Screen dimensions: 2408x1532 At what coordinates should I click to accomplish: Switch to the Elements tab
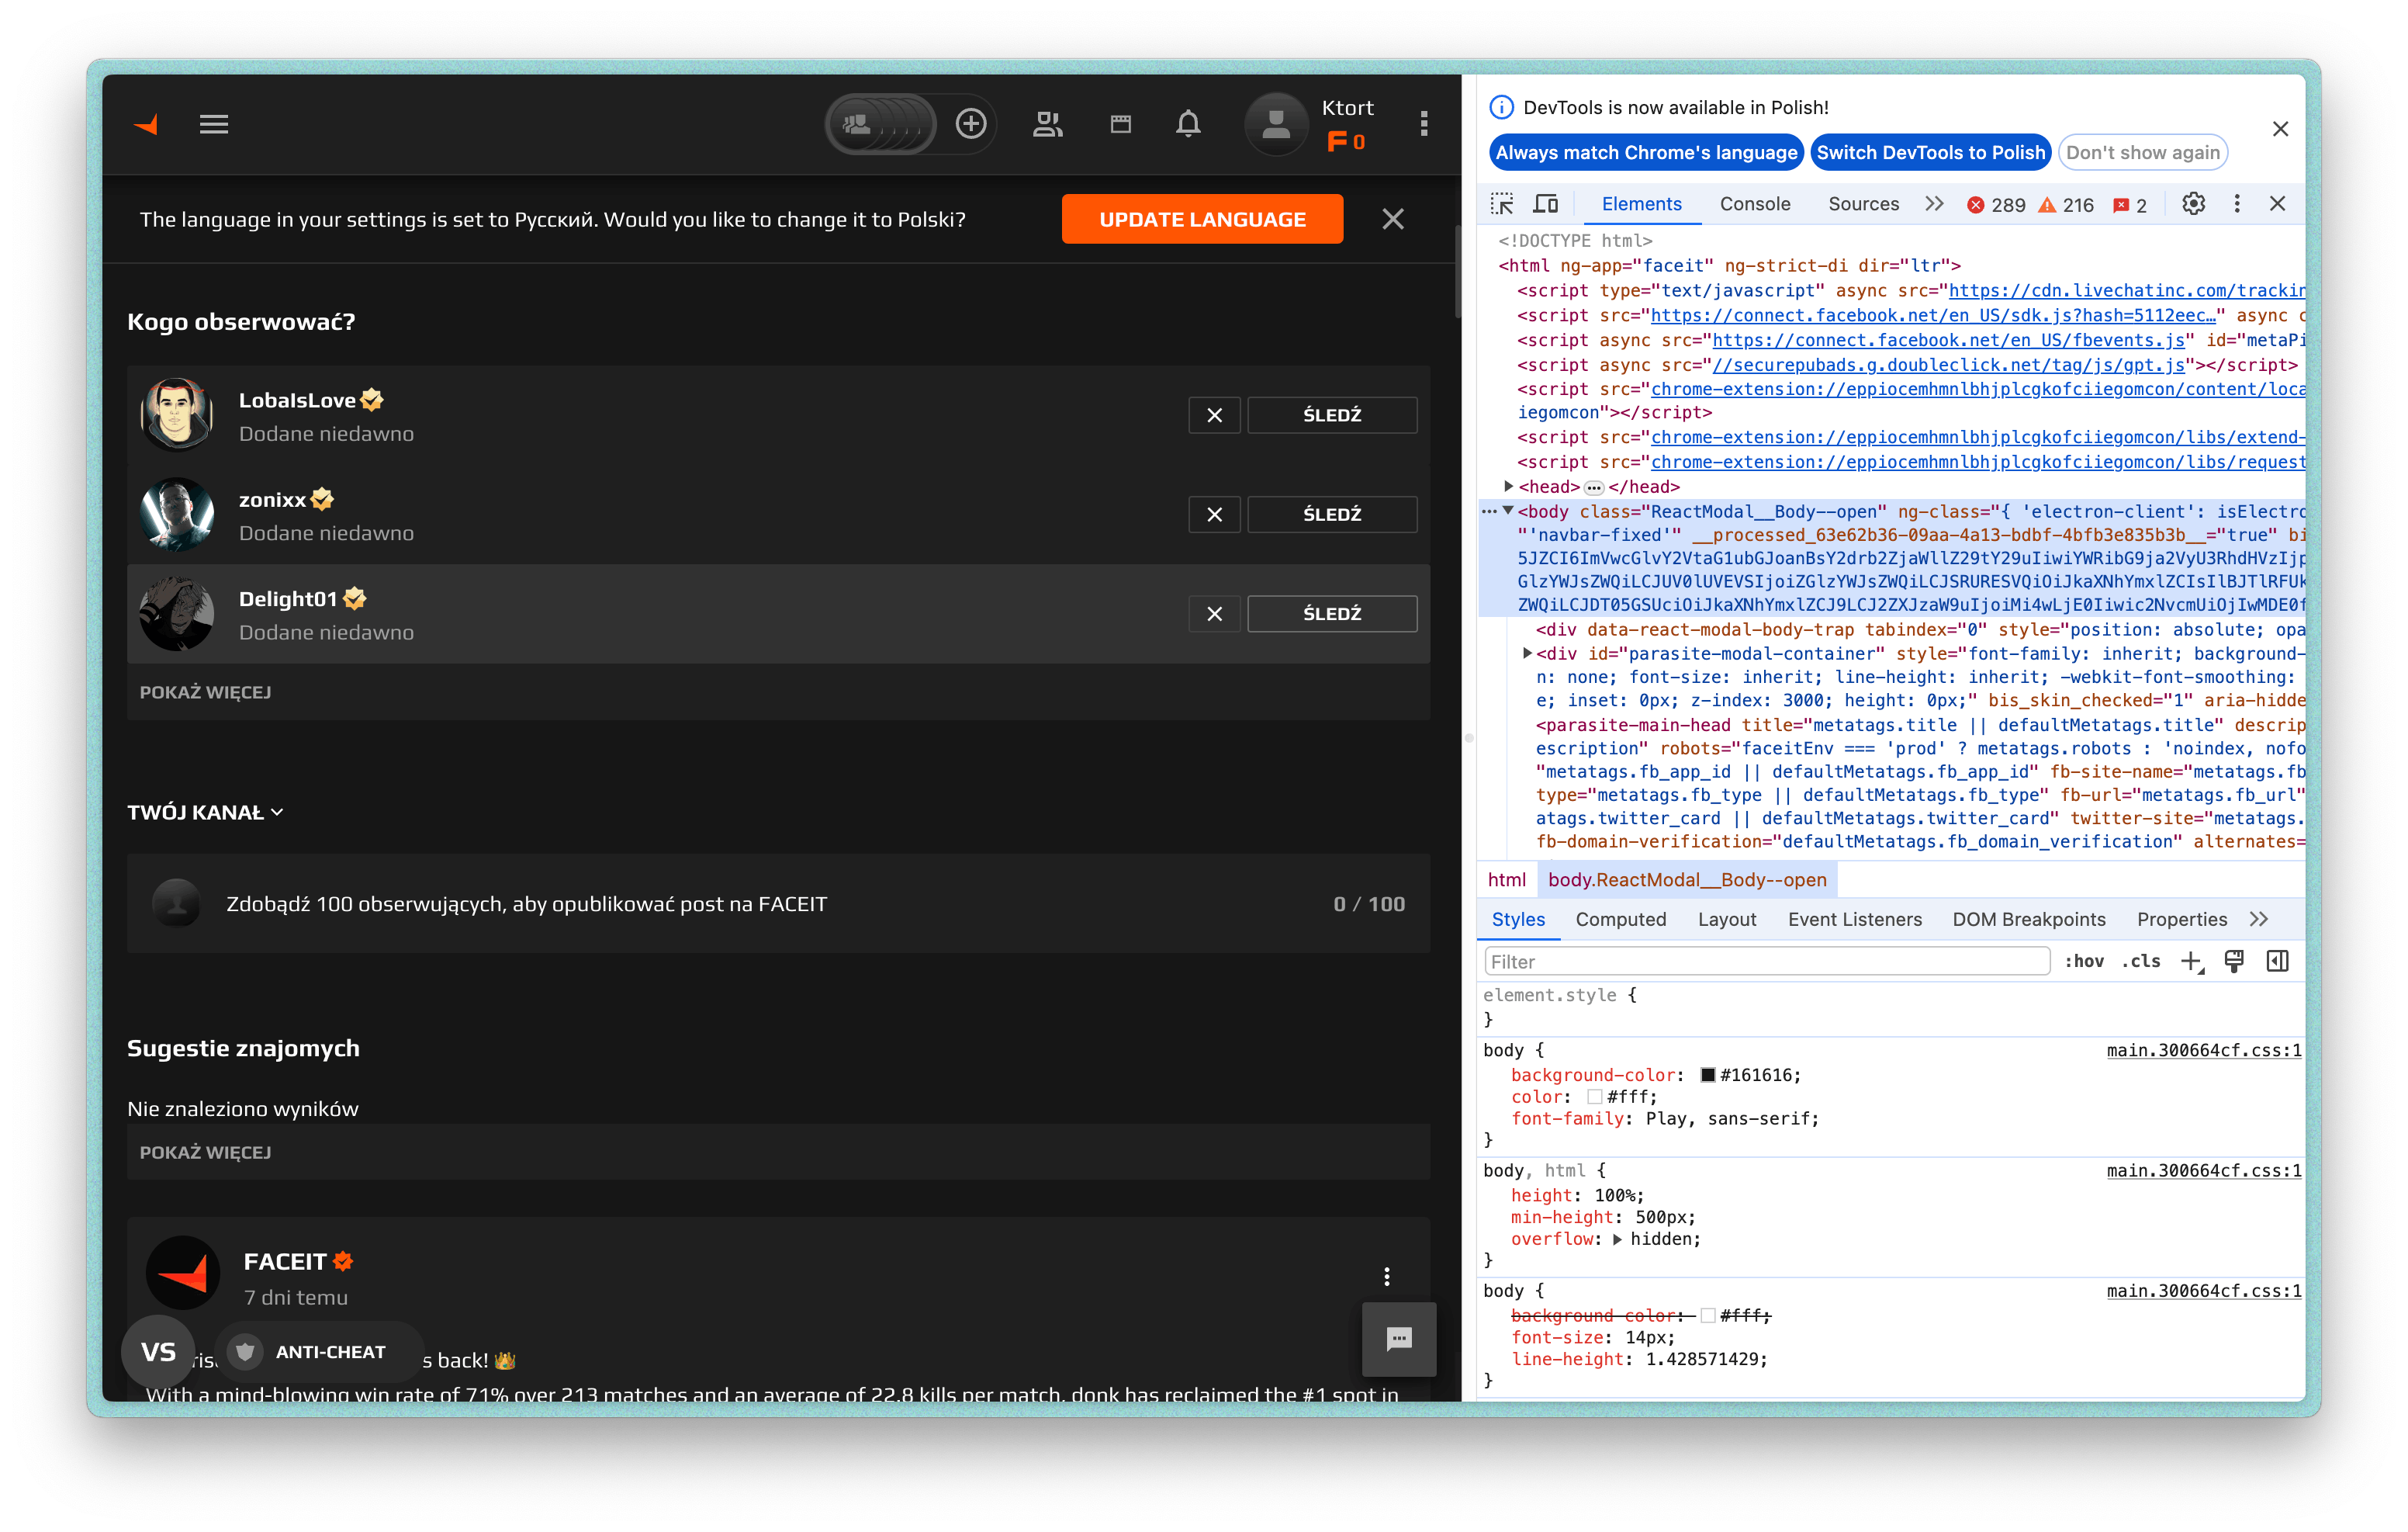pos(1641,204)
